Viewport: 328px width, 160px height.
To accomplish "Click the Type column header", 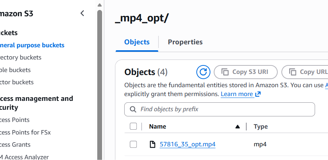I will [261, 126].
